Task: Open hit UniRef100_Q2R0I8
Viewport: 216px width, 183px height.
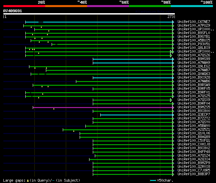Action: pyautogui.click(x=194, y=167)
